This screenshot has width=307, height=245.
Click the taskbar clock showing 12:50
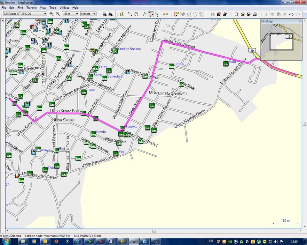point(294,242)
